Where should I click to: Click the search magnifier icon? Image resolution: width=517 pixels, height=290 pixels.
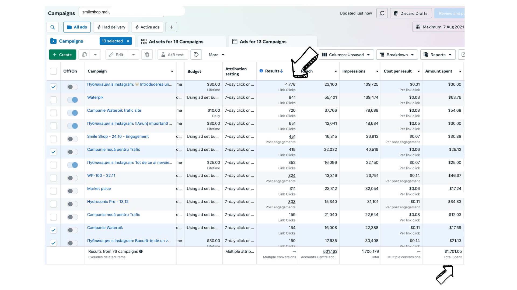pyautogui.click(x=53, y=27)
